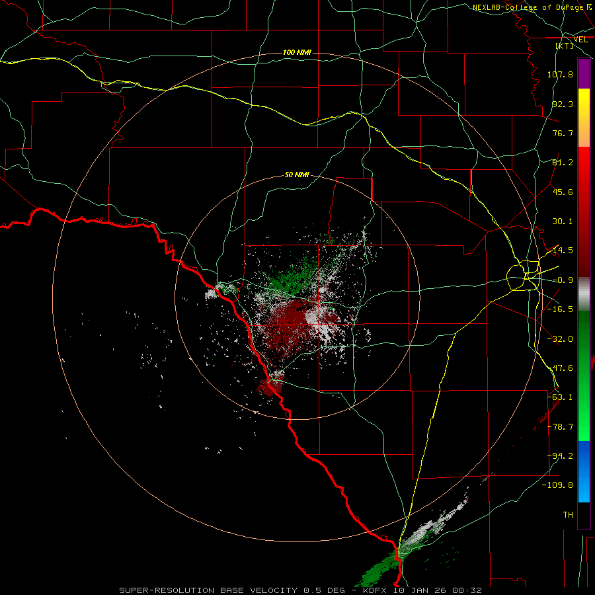Image resolution: width=595 pixels, height=595 pixels.
Task: Click the 50 NMI range ring label
Action: pyautogui.click(x=297, y=175)
